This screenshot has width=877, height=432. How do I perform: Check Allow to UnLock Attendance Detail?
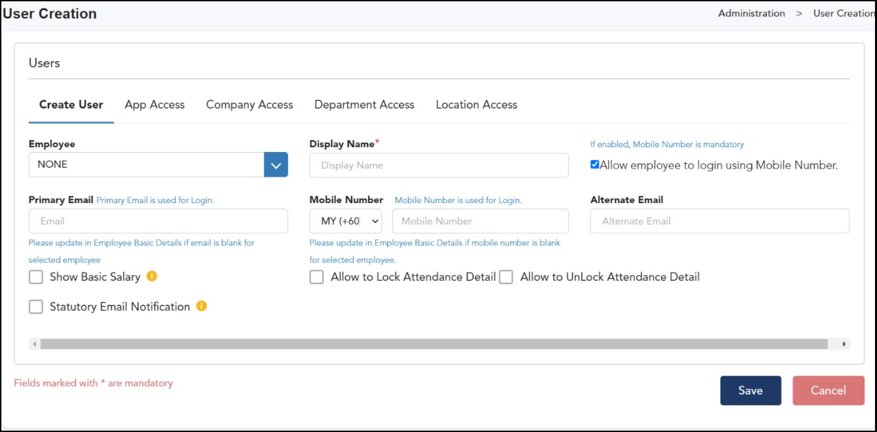click(x=506, y=277)
